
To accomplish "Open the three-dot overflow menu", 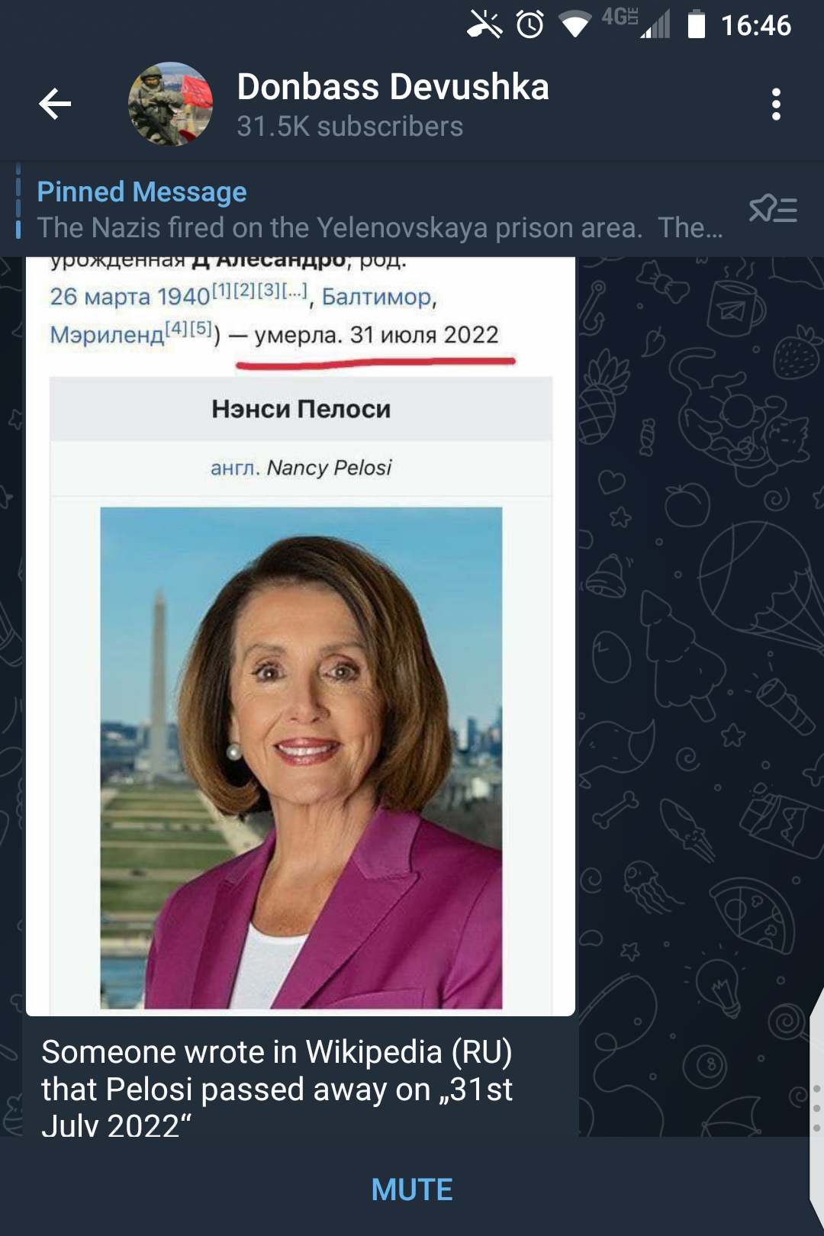I will (776, 104).
